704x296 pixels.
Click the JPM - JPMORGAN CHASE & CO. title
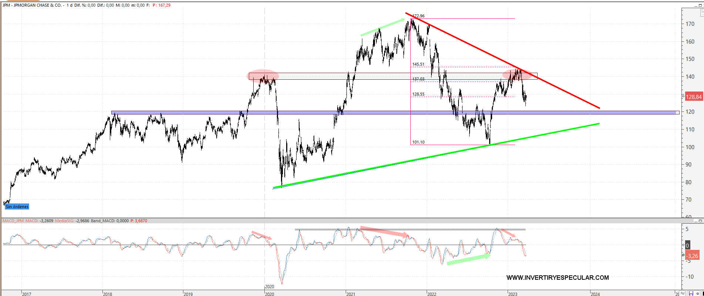click(33, 5)
